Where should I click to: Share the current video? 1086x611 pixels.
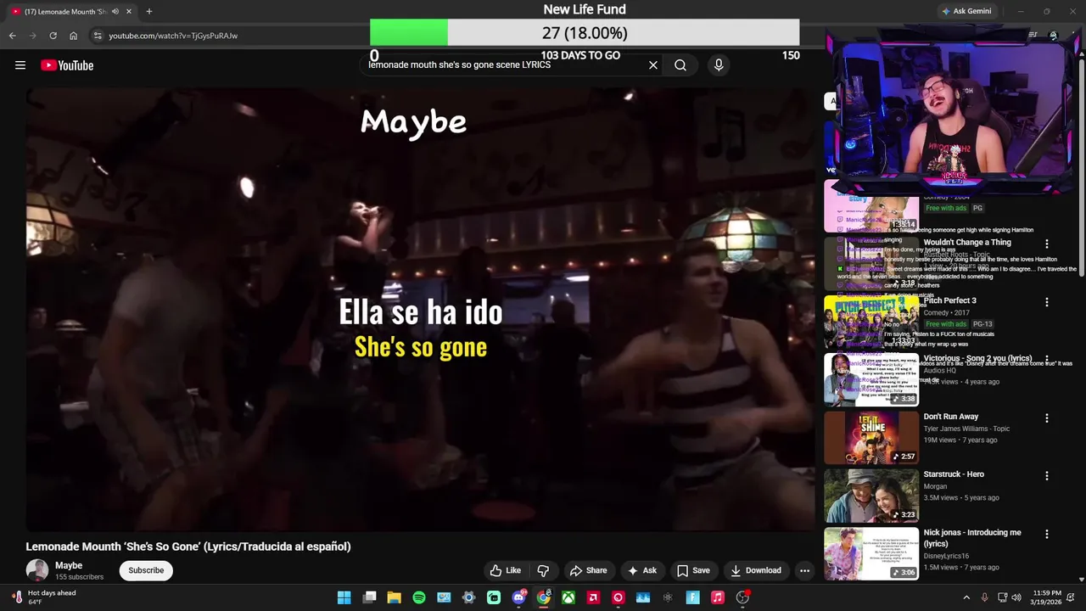coord(588,570)
